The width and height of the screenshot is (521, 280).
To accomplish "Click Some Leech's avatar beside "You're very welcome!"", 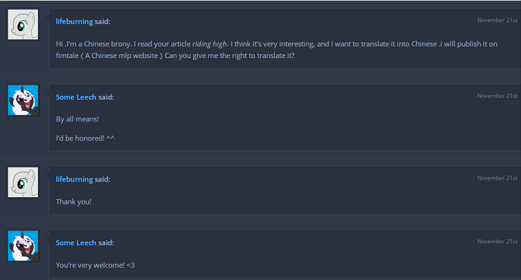I will 23,245.
